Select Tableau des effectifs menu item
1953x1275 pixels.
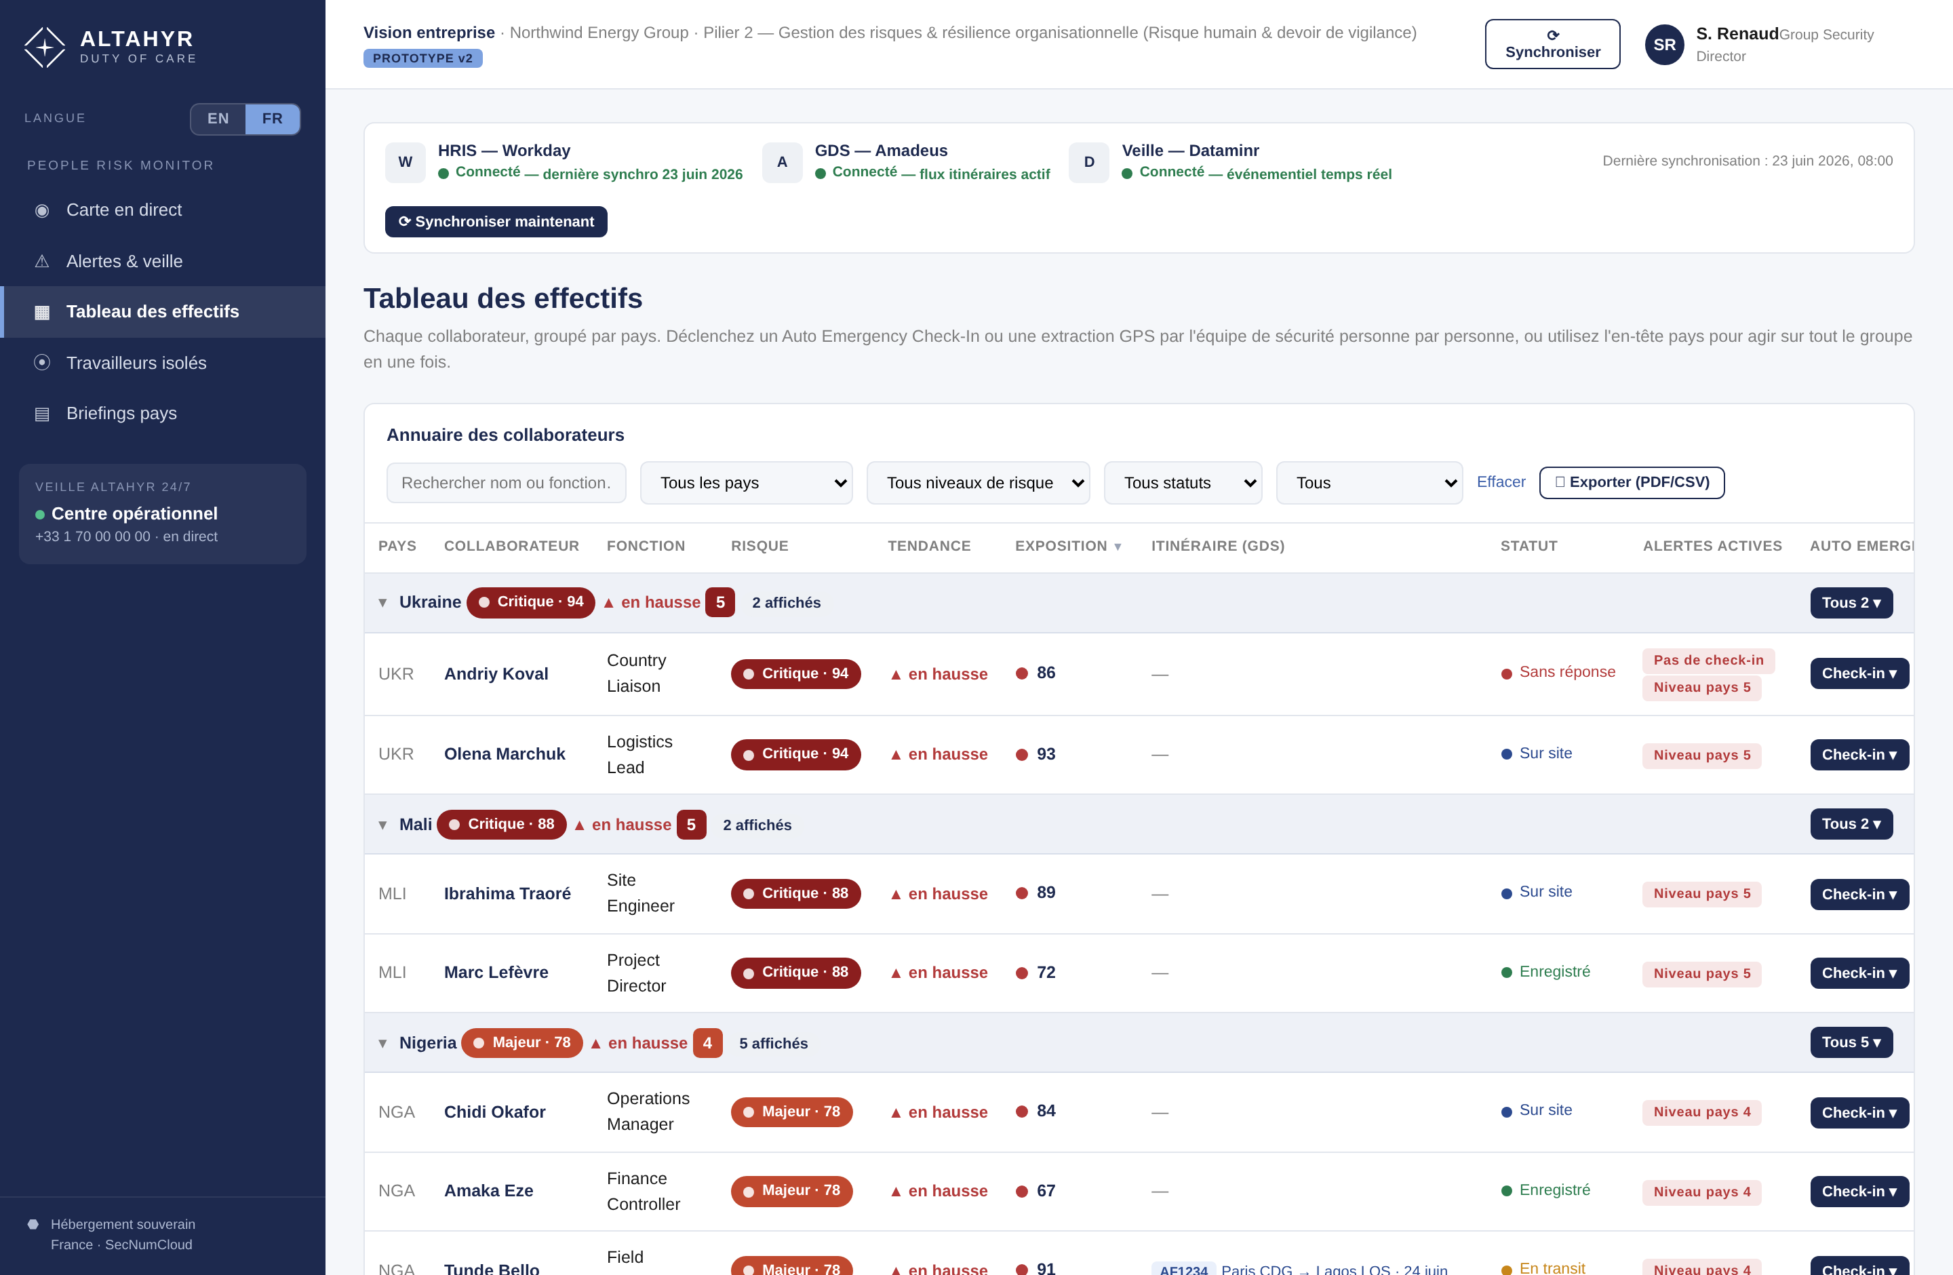[x=163, y=313]
